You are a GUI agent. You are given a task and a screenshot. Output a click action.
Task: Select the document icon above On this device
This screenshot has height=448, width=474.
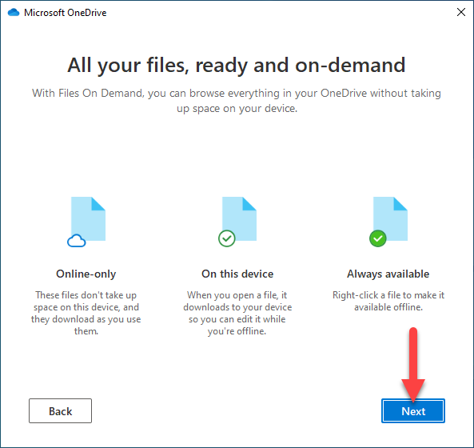(239, 218)
